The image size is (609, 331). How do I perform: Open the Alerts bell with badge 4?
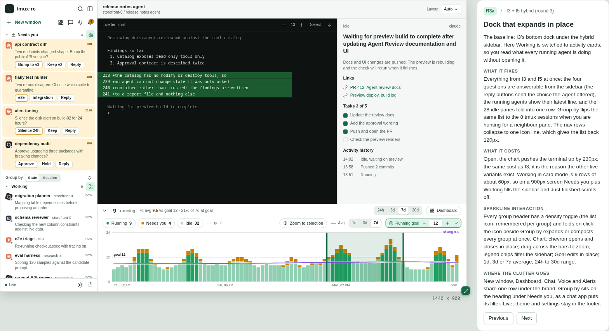pos(90,23)
